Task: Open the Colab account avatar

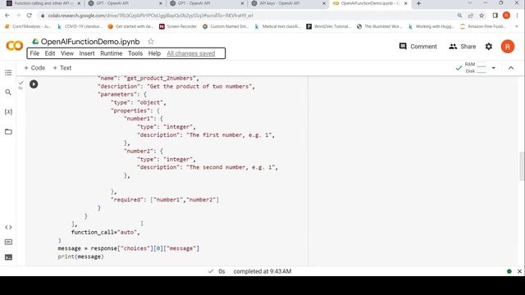Action: click(508, 47)
